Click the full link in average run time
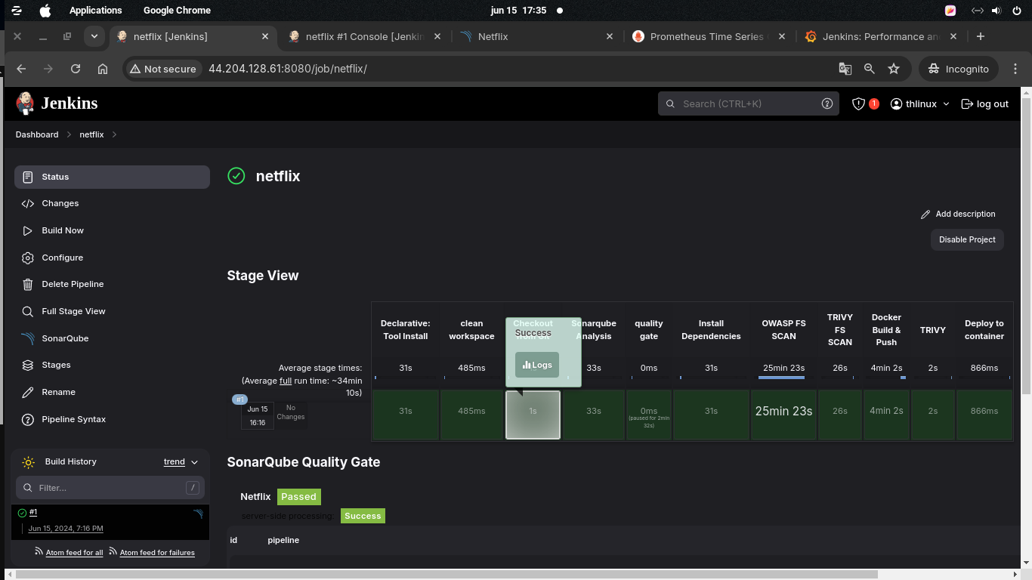1032x580 pixels. [x=286, y=381]
